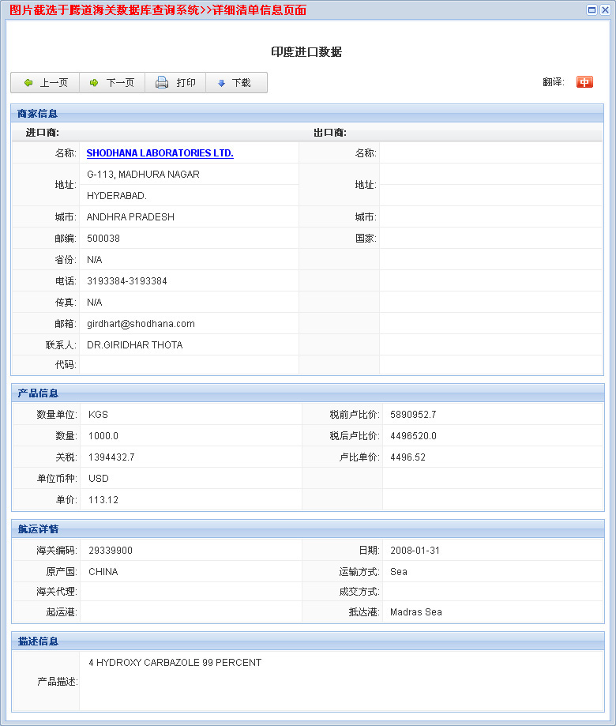Collapse the 航运详情 section header
616x726 pixels.
click(38, 529)
